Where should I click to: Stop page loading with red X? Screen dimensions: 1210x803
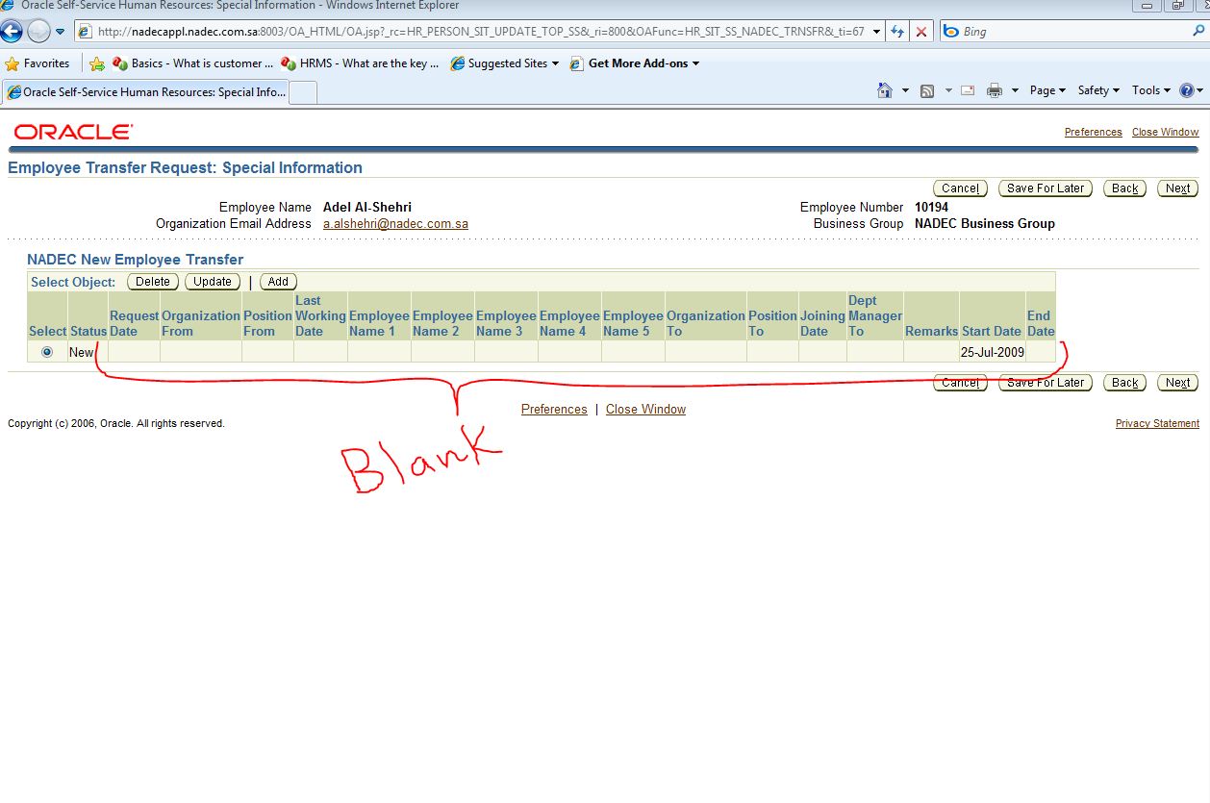click(920, 32)
